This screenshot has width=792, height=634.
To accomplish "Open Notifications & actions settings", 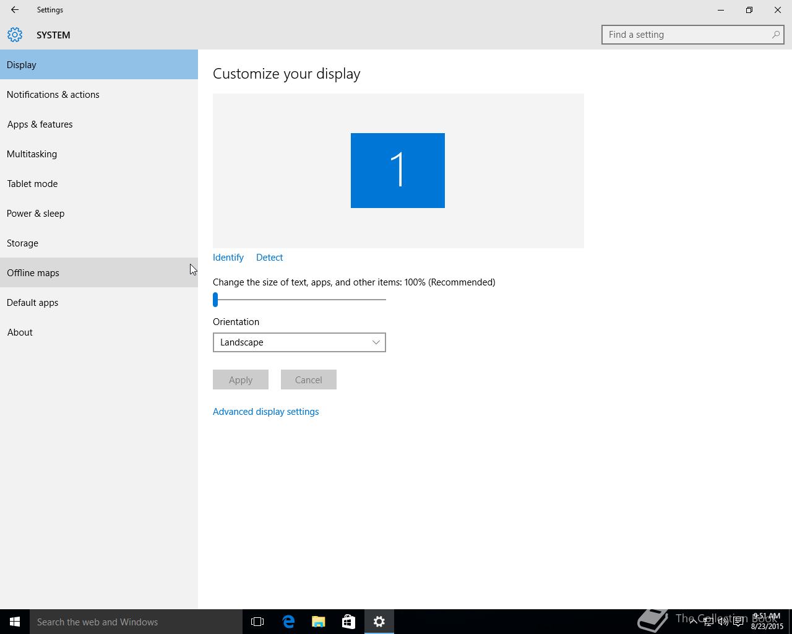I will point(99,94).
